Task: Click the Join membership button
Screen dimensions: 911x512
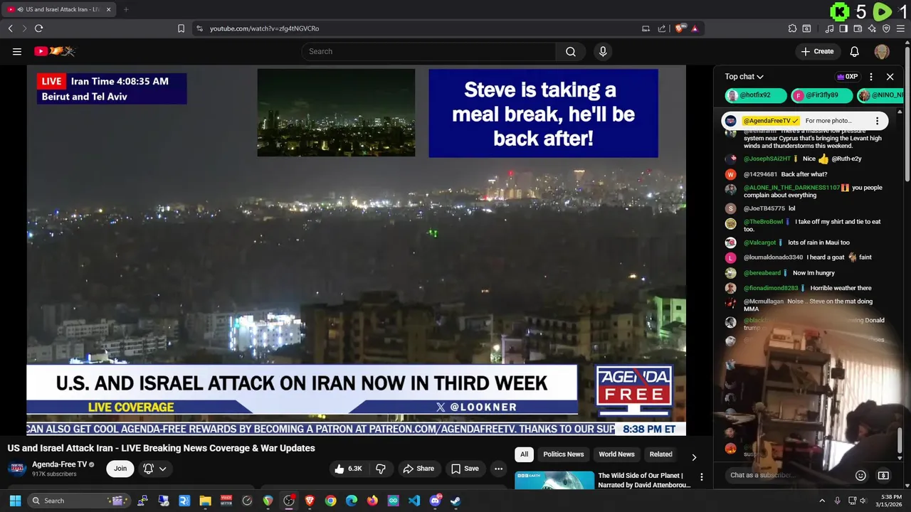Action: click(120, 469)
